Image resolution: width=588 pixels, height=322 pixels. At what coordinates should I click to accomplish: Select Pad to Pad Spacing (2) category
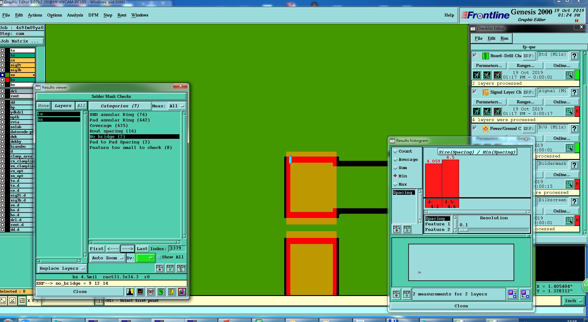[120, 142]
